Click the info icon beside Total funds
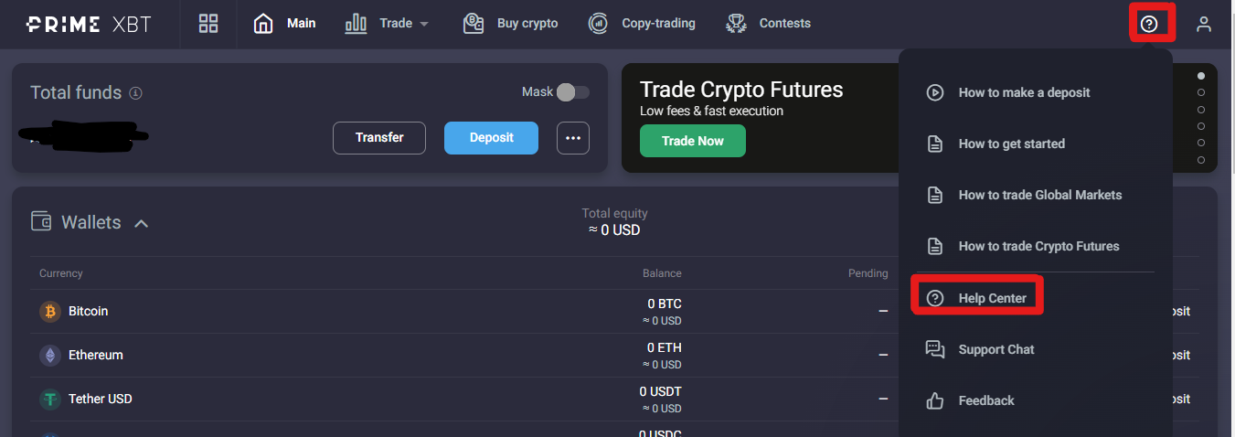1235x437 pixels. 135,93
